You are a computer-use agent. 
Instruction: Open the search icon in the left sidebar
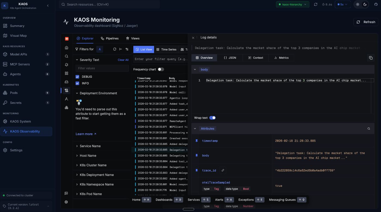[x=66, y=56]
